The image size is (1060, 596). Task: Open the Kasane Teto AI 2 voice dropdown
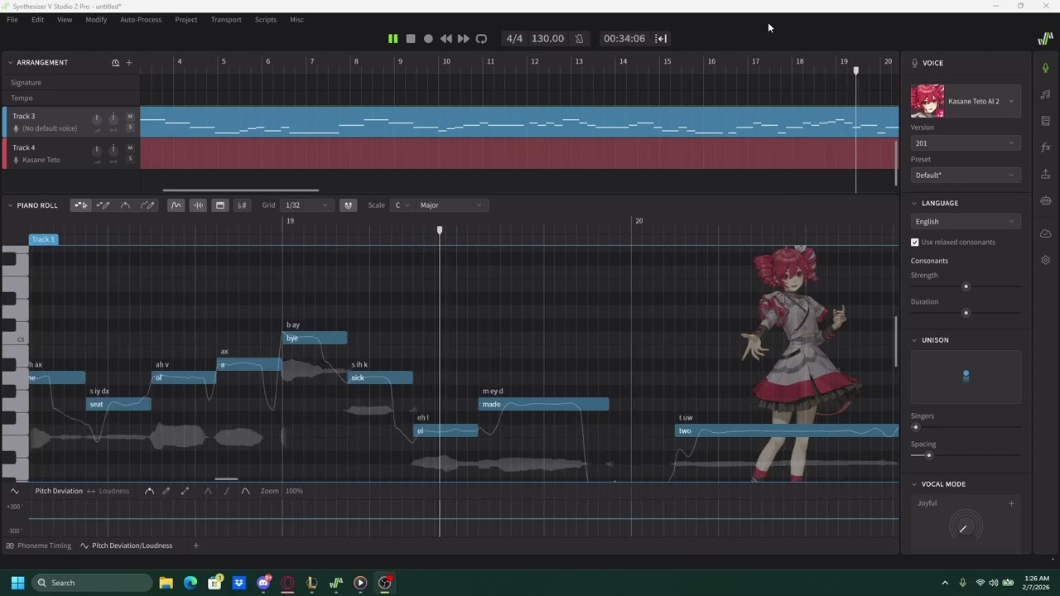966,101
